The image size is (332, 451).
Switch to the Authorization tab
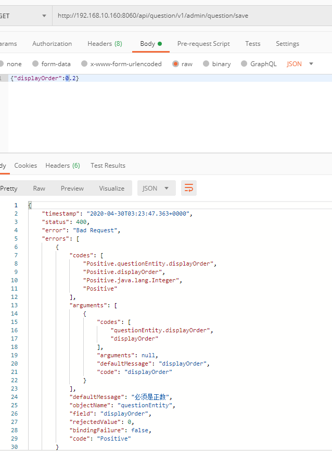52,44
